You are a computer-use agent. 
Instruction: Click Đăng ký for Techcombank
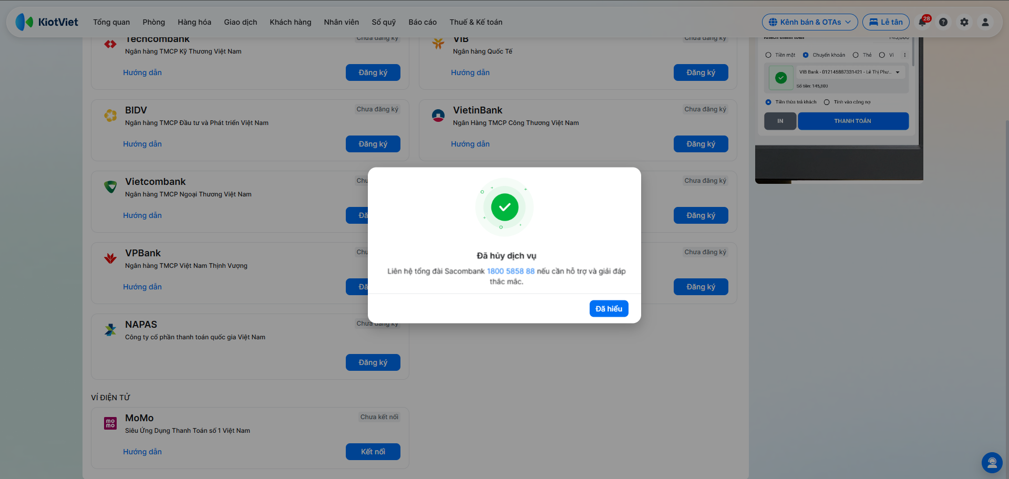(x=373, y=72)
